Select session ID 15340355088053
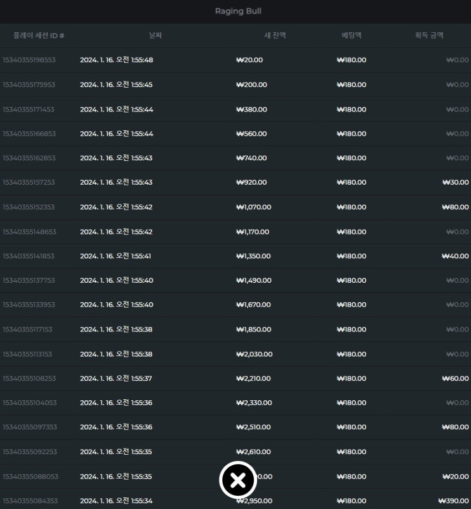Screen dimensions: 471x509 coord(30,477)
